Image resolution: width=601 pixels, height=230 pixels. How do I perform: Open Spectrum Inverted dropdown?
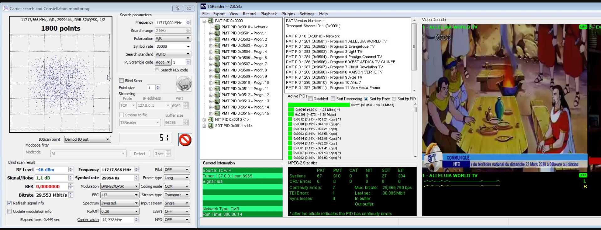click(x=119, y=203)
